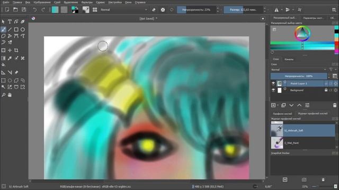
Task: Open the brush editor settings
Action: point(86,9)
